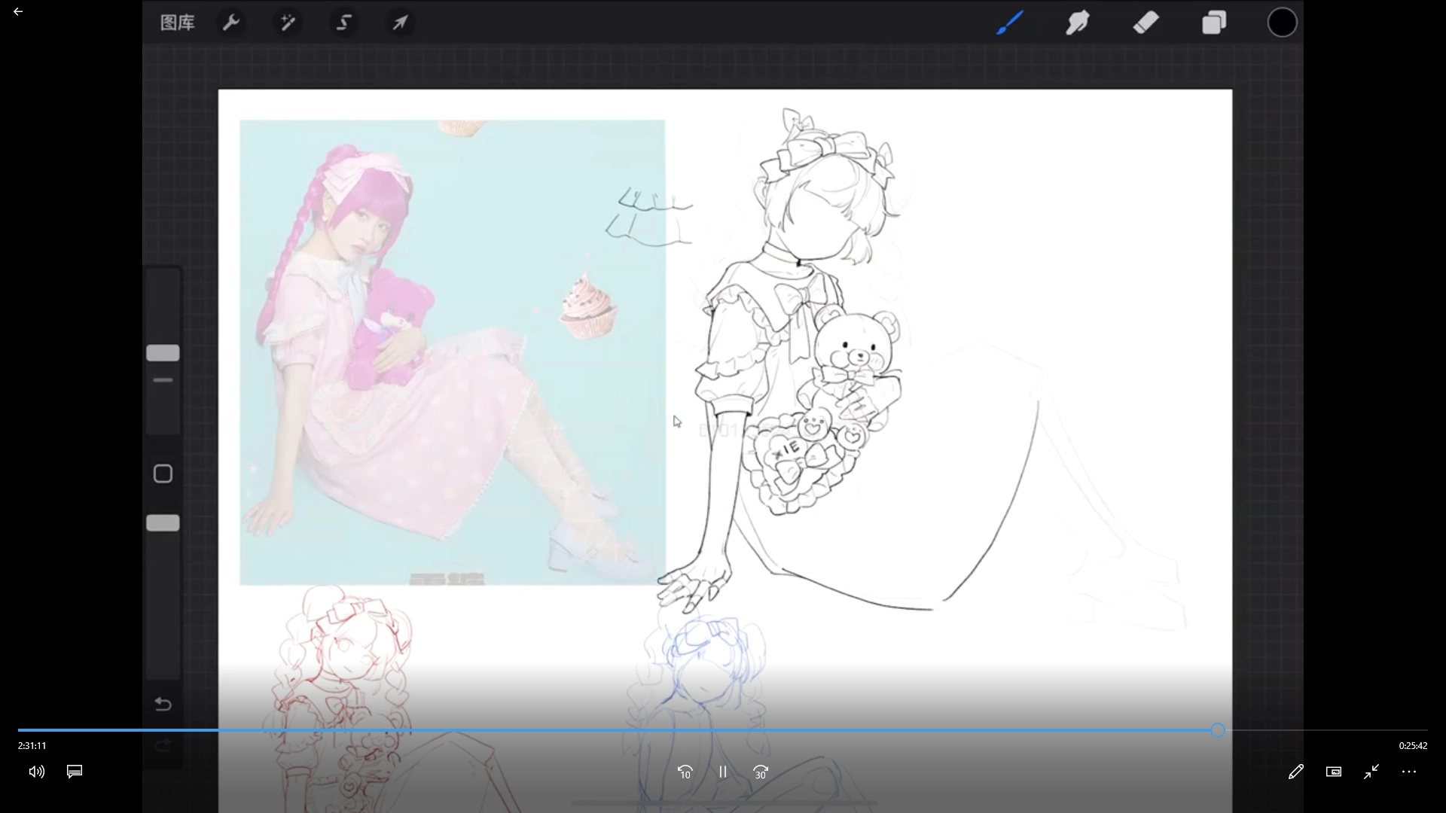Screen dimensions: 1446x813
Task: Toggle closed captions/subtitles
Action: 75,772
